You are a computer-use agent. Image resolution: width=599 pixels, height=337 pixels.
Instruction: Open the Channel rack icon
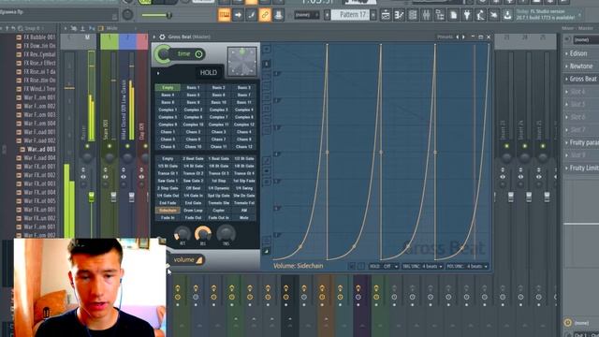[413, 15]
